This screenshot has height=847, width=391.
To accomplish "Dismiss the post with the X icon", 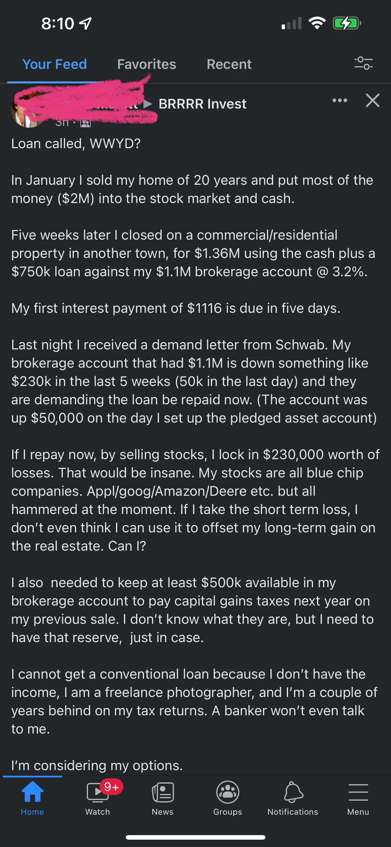I will point(372,100).
